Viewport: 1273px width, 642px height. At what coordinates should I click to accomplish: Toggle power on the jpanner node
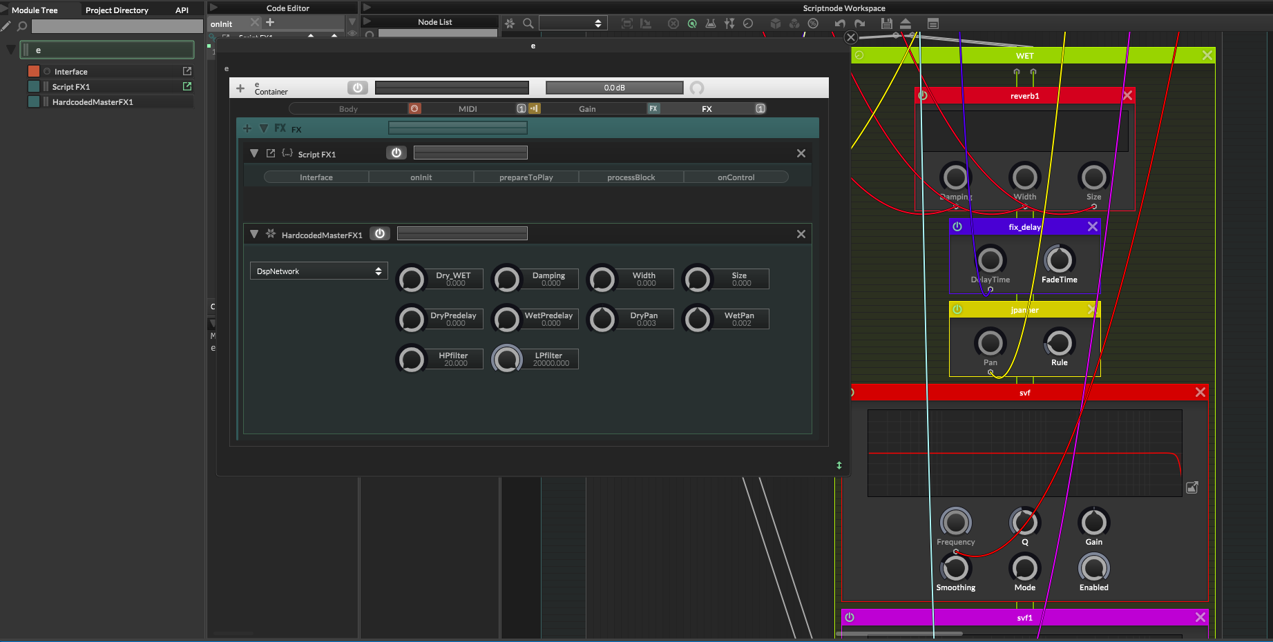click(x=957, y=309)
